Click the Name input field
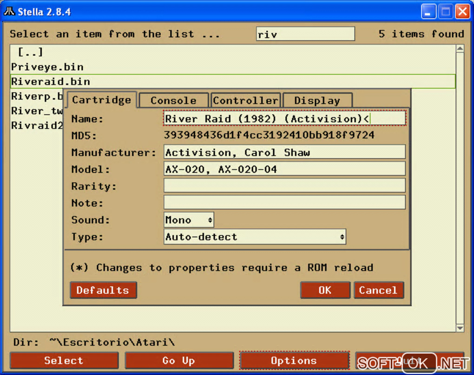This screenshot has width=474, height=375. pyautogui.click(x=284, y=118)
